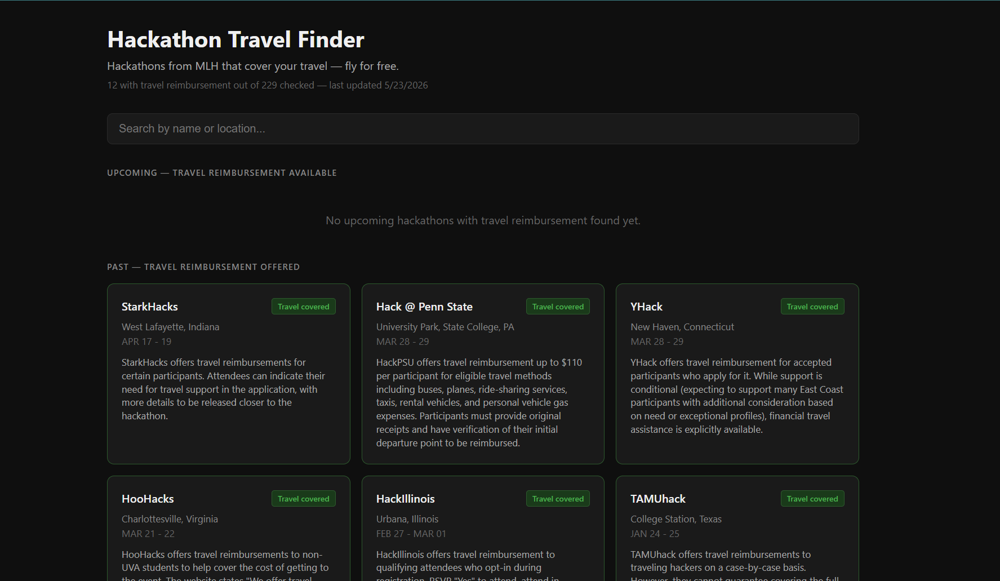Image resolution: width=1000 pixels, height=581 pixels.
Task: Click the 'Past — Travel Reimbursement Offered' section label
Action: click(x=203, y=267)
